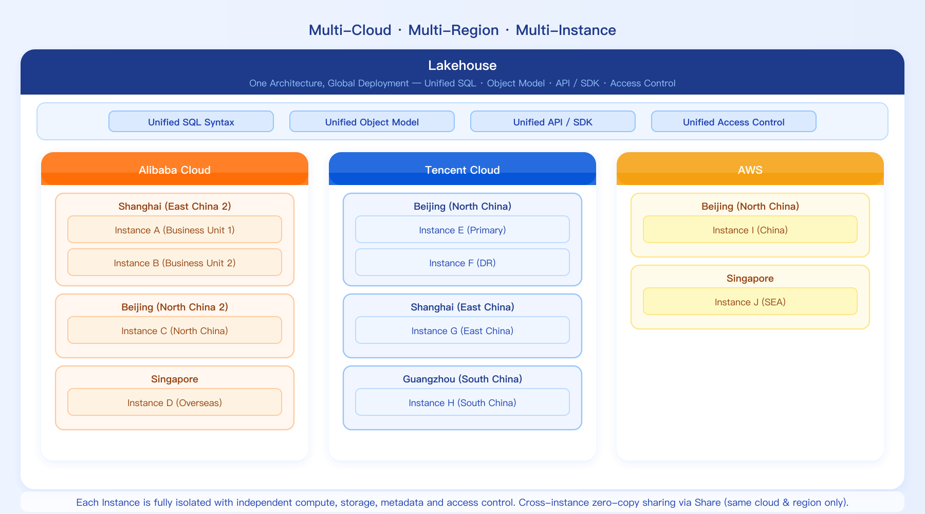Click the AWS column header
Image resolution: width=925 pixels, height=514 pixels.
[750, 169]
